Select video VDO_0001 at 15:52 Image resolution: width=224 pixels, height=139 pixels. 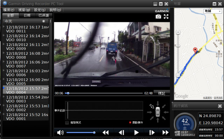[x=26, y=117]
